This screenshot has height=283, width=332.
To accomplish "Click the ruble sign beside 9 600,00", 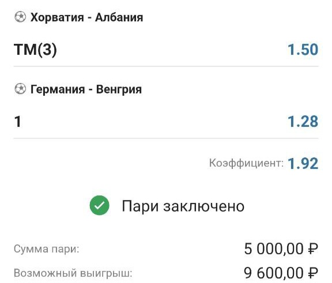I will tap(313, 273).
